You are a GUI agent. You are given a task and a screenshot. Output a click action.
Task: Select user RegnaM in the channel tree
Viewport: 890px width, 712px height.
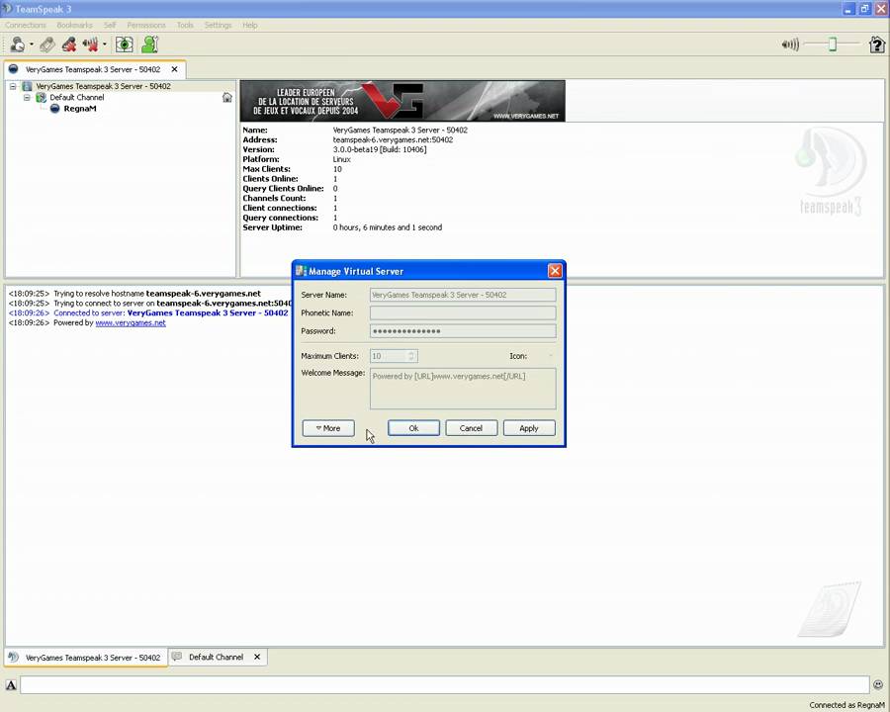tap(80, 109)
